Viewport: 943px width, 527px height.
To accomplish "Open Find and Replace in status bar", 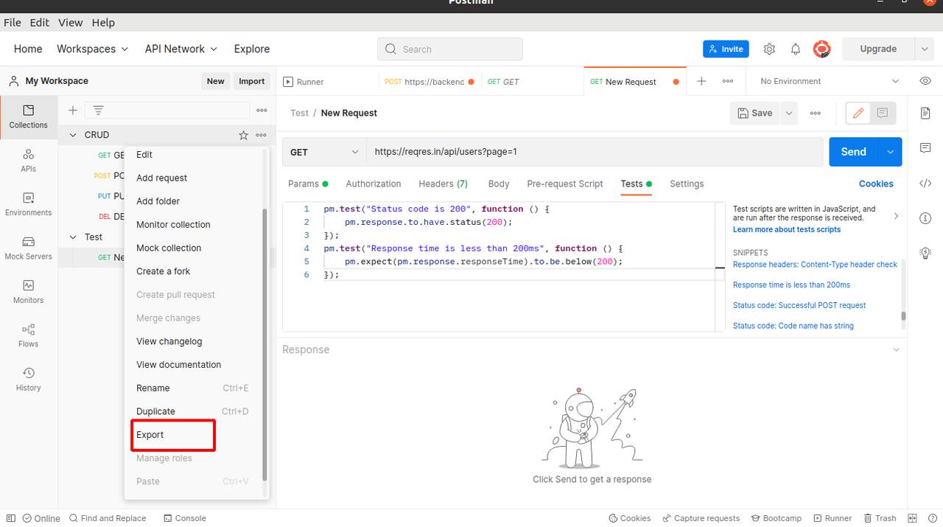I will click(x=108, y=518).
